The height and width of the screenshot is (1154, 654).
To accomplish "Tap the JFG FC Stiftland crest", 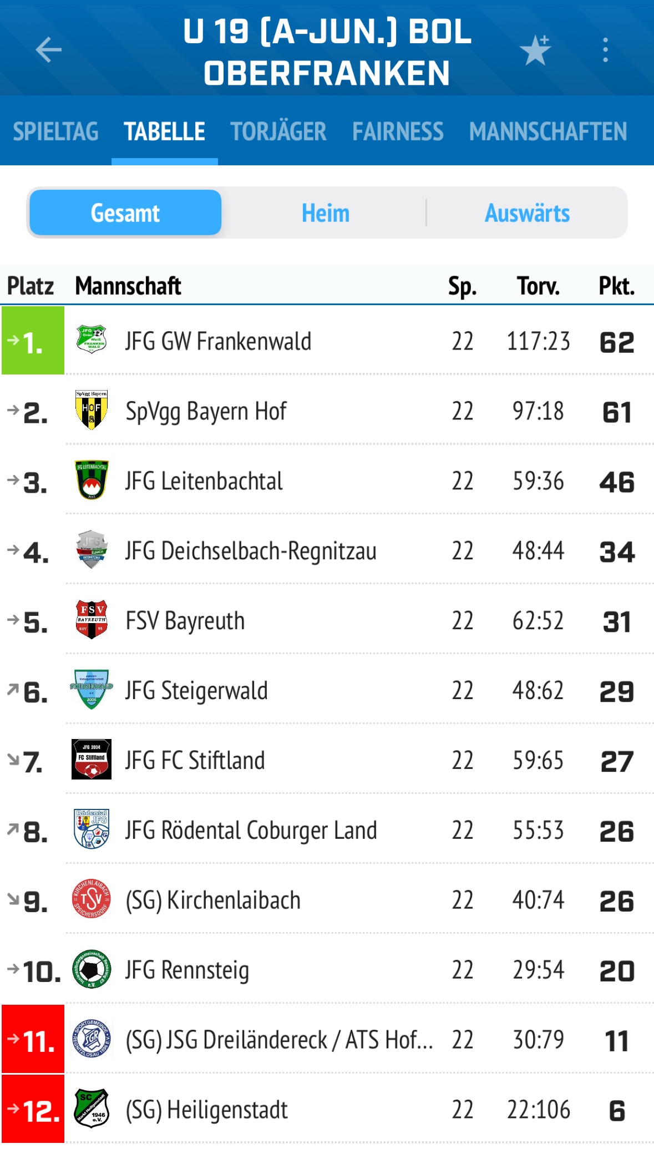I will 92,760.
